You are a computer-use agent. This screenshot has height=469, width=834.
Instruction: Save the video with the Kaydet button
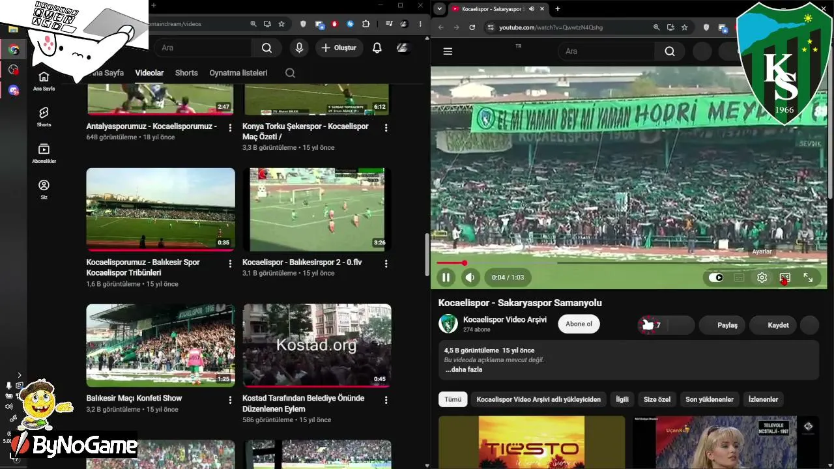tap(773, 325)
